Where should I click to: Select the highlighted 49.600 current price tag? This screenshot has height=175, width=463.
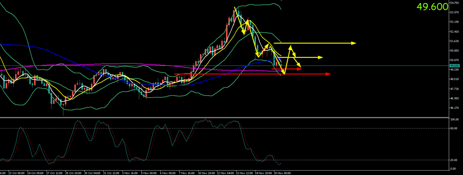click(x=454, y=66)
